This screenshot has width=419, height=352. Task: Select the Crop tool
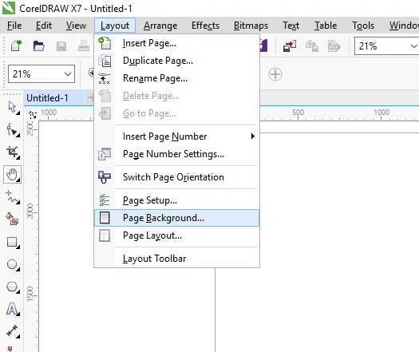pos(13,152)
